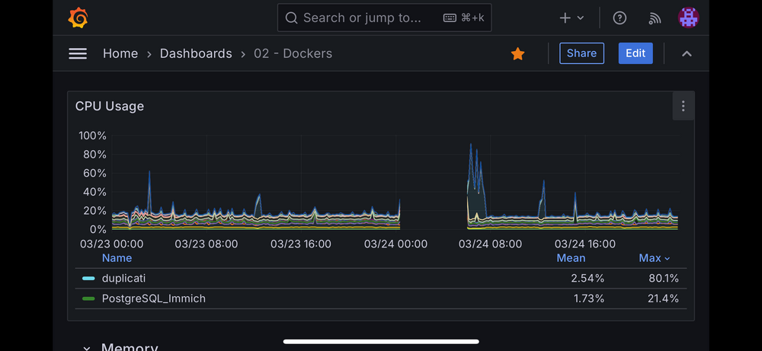Sort legend by Mean column
The width and height of the screenshot is (762, 351).
point(571,258)
